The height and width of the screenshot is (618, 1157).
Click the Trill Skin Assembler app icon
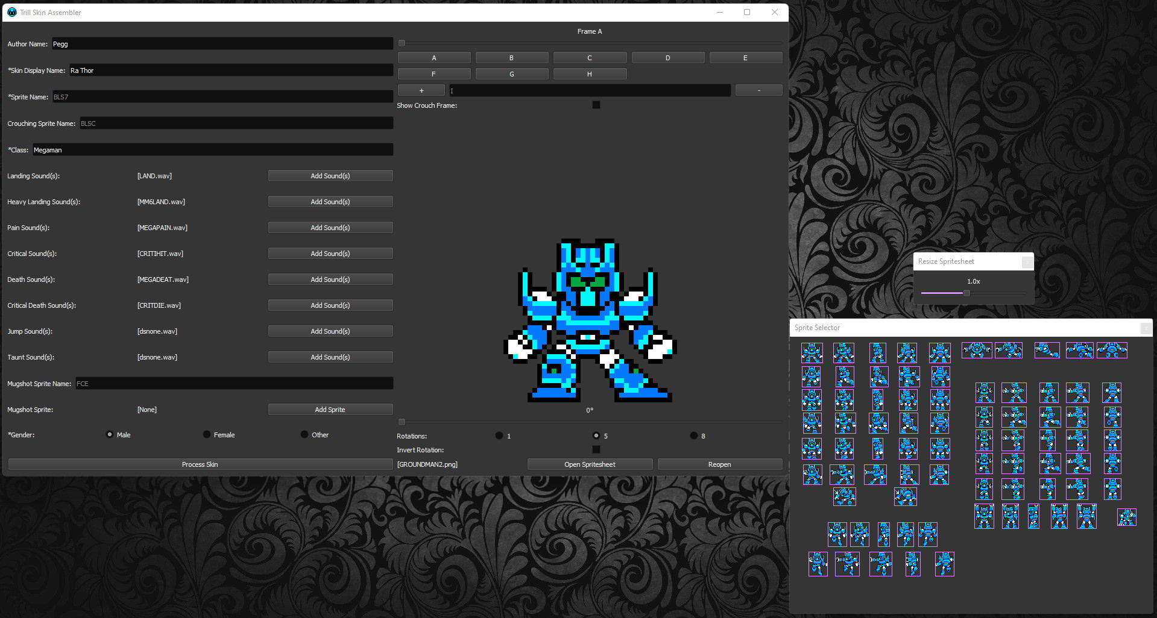pos(10,12)
